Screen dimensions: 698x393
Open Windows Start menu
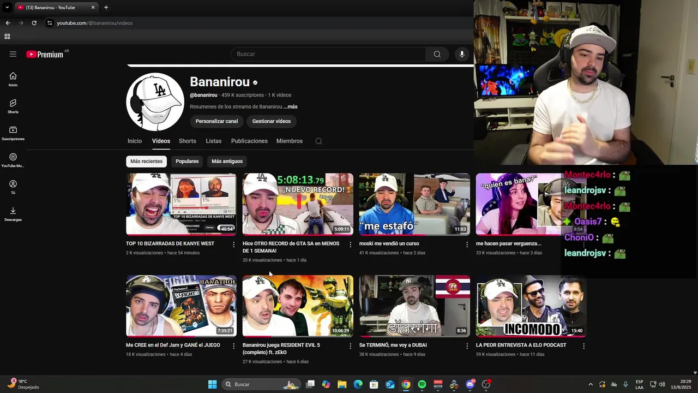[212, 384]
